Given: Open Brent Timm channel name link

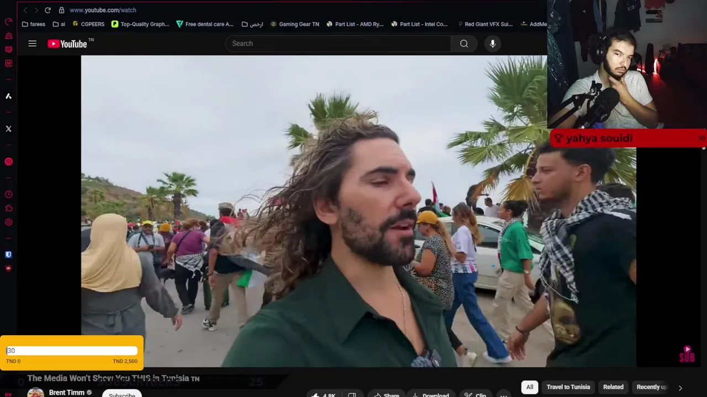Looking at the screenshot, I should (66, 393).
